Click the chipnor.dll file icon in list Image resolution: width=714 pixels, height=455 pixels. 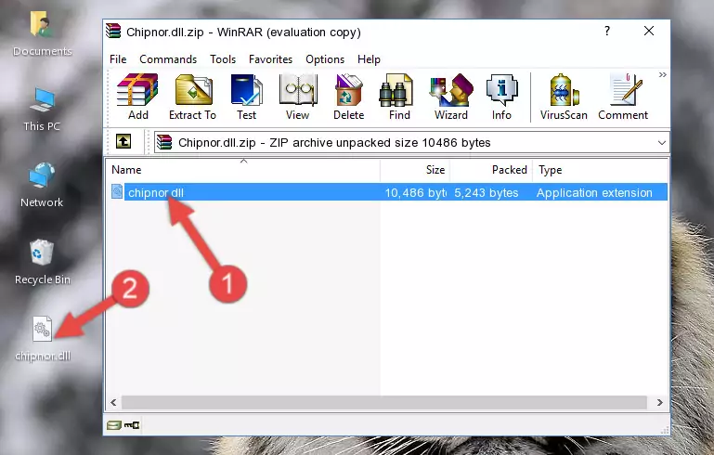[x=117, y=191]
